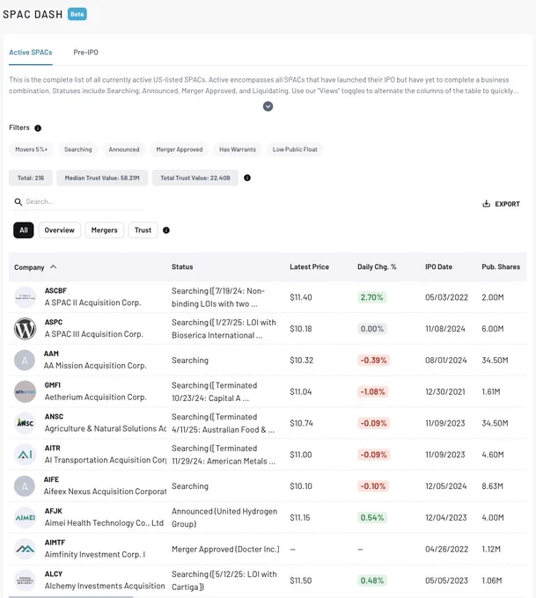
Task: Toggle the Merger Approved filter
Action: (x=180, y=149)
